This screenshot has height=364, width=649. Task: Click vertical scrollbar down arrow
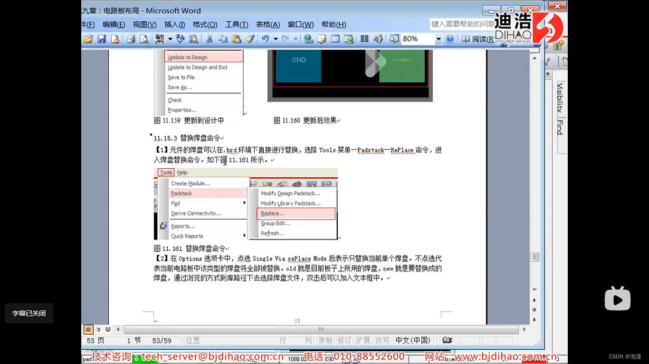point(534,290)
